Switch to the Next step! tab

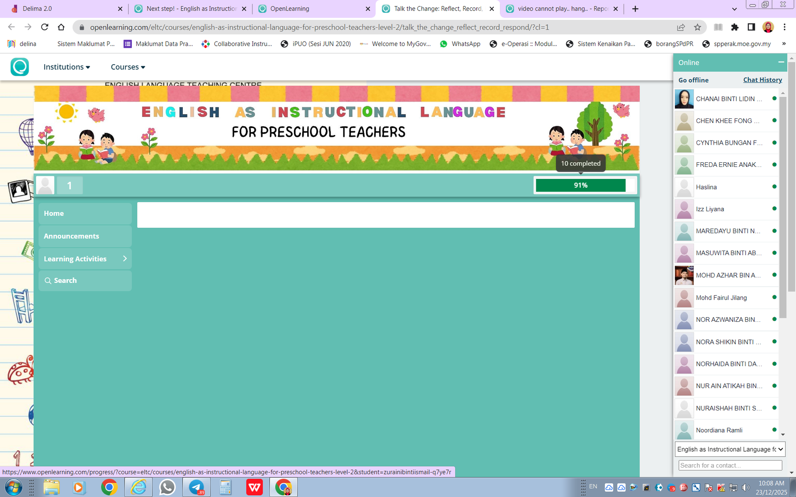tap(190, 9)
